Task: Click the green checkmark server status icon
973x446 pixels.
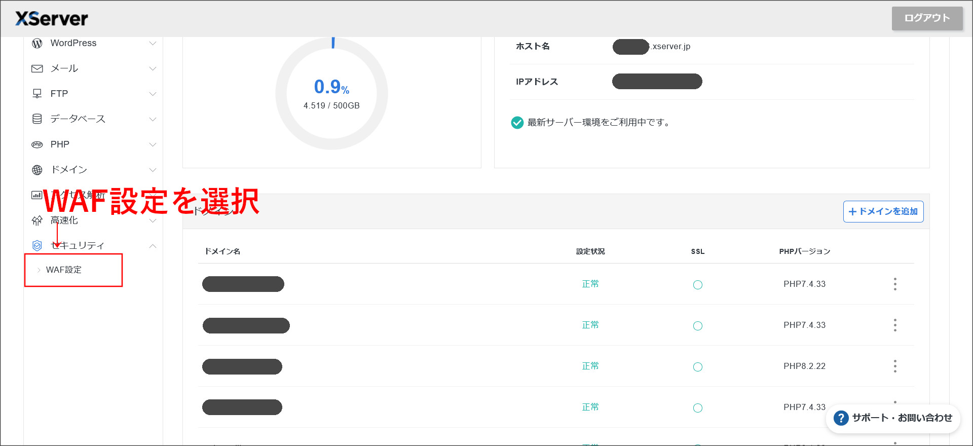Action: point(517,123)
